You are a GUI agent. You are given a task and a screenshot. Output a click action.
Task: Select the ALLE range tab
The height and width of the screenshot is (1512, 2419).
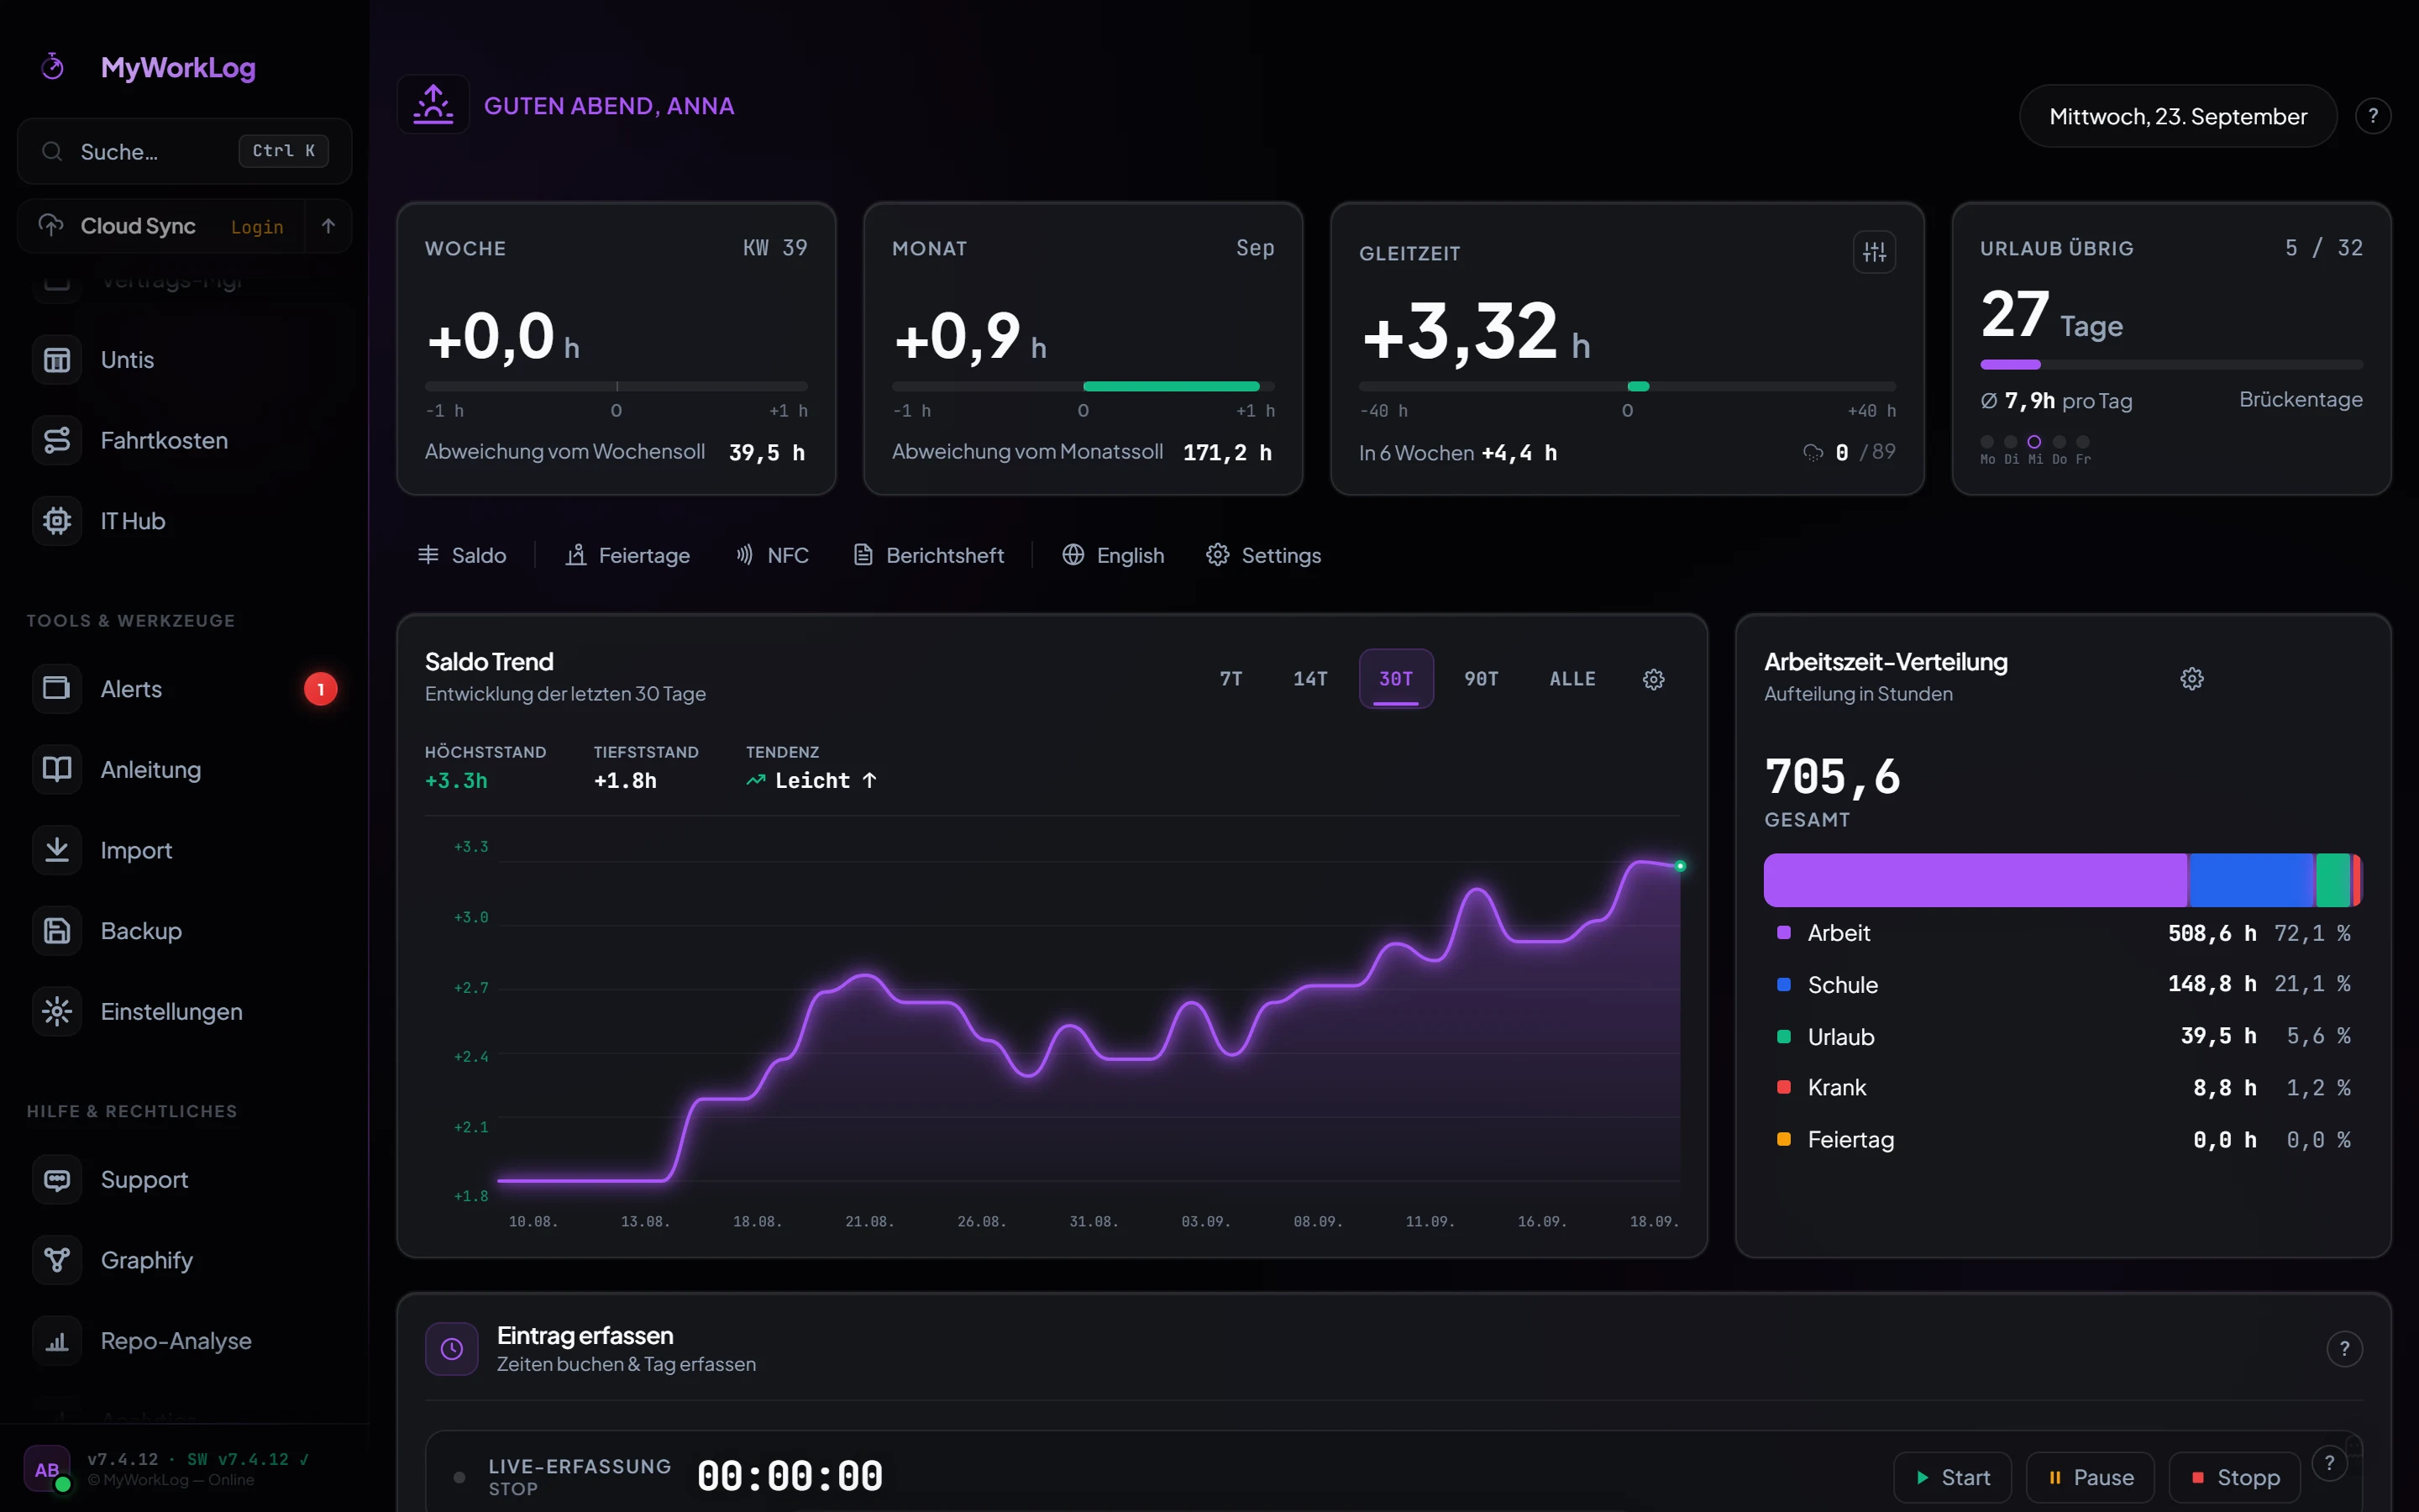click(1572, 679)
